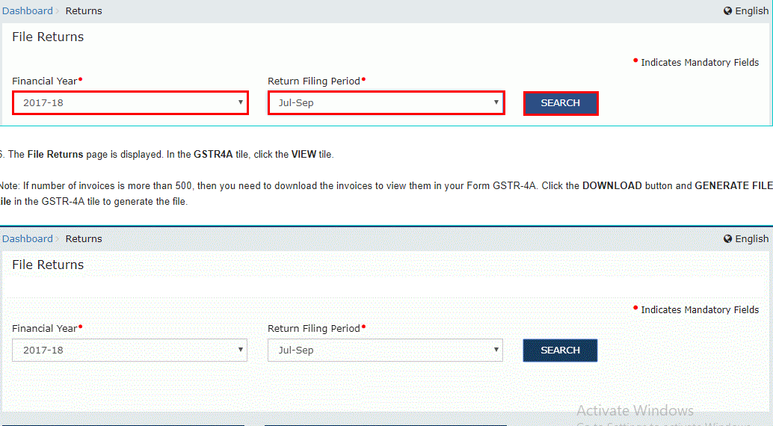The width and height of the screenshot is (773, 426).
Task: Expand the red-outlined Financial Year dropdown arrow
Action: (240, 102)
